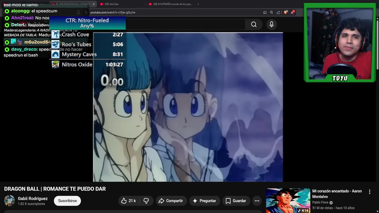Click the Preguntar button
The height and width of the screenshot is (213, 379).
pyautogui.click(x=205, y=201)
